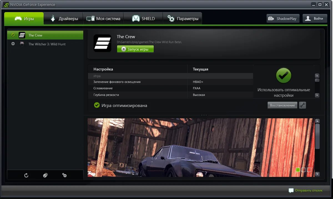Select first green screenshot indicator
The width and height of the screenshot is (333, 199).
point(298,170)
